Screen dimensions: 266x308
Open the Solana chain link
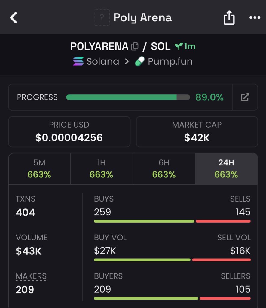(103, 62)
